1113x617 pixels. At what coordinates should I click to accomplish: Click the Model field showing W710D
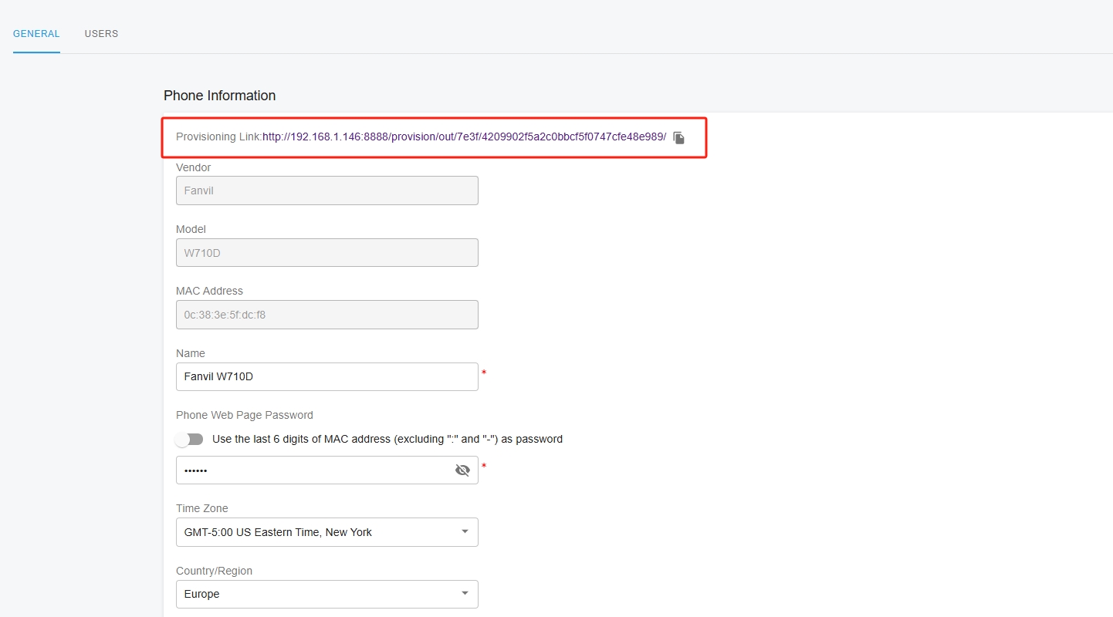pos(326,253)
